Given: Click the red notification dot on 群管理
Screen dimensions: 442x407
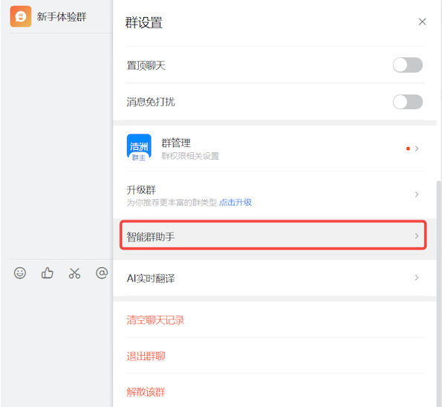Looking at the screenshot, I should tap(408, 149).
